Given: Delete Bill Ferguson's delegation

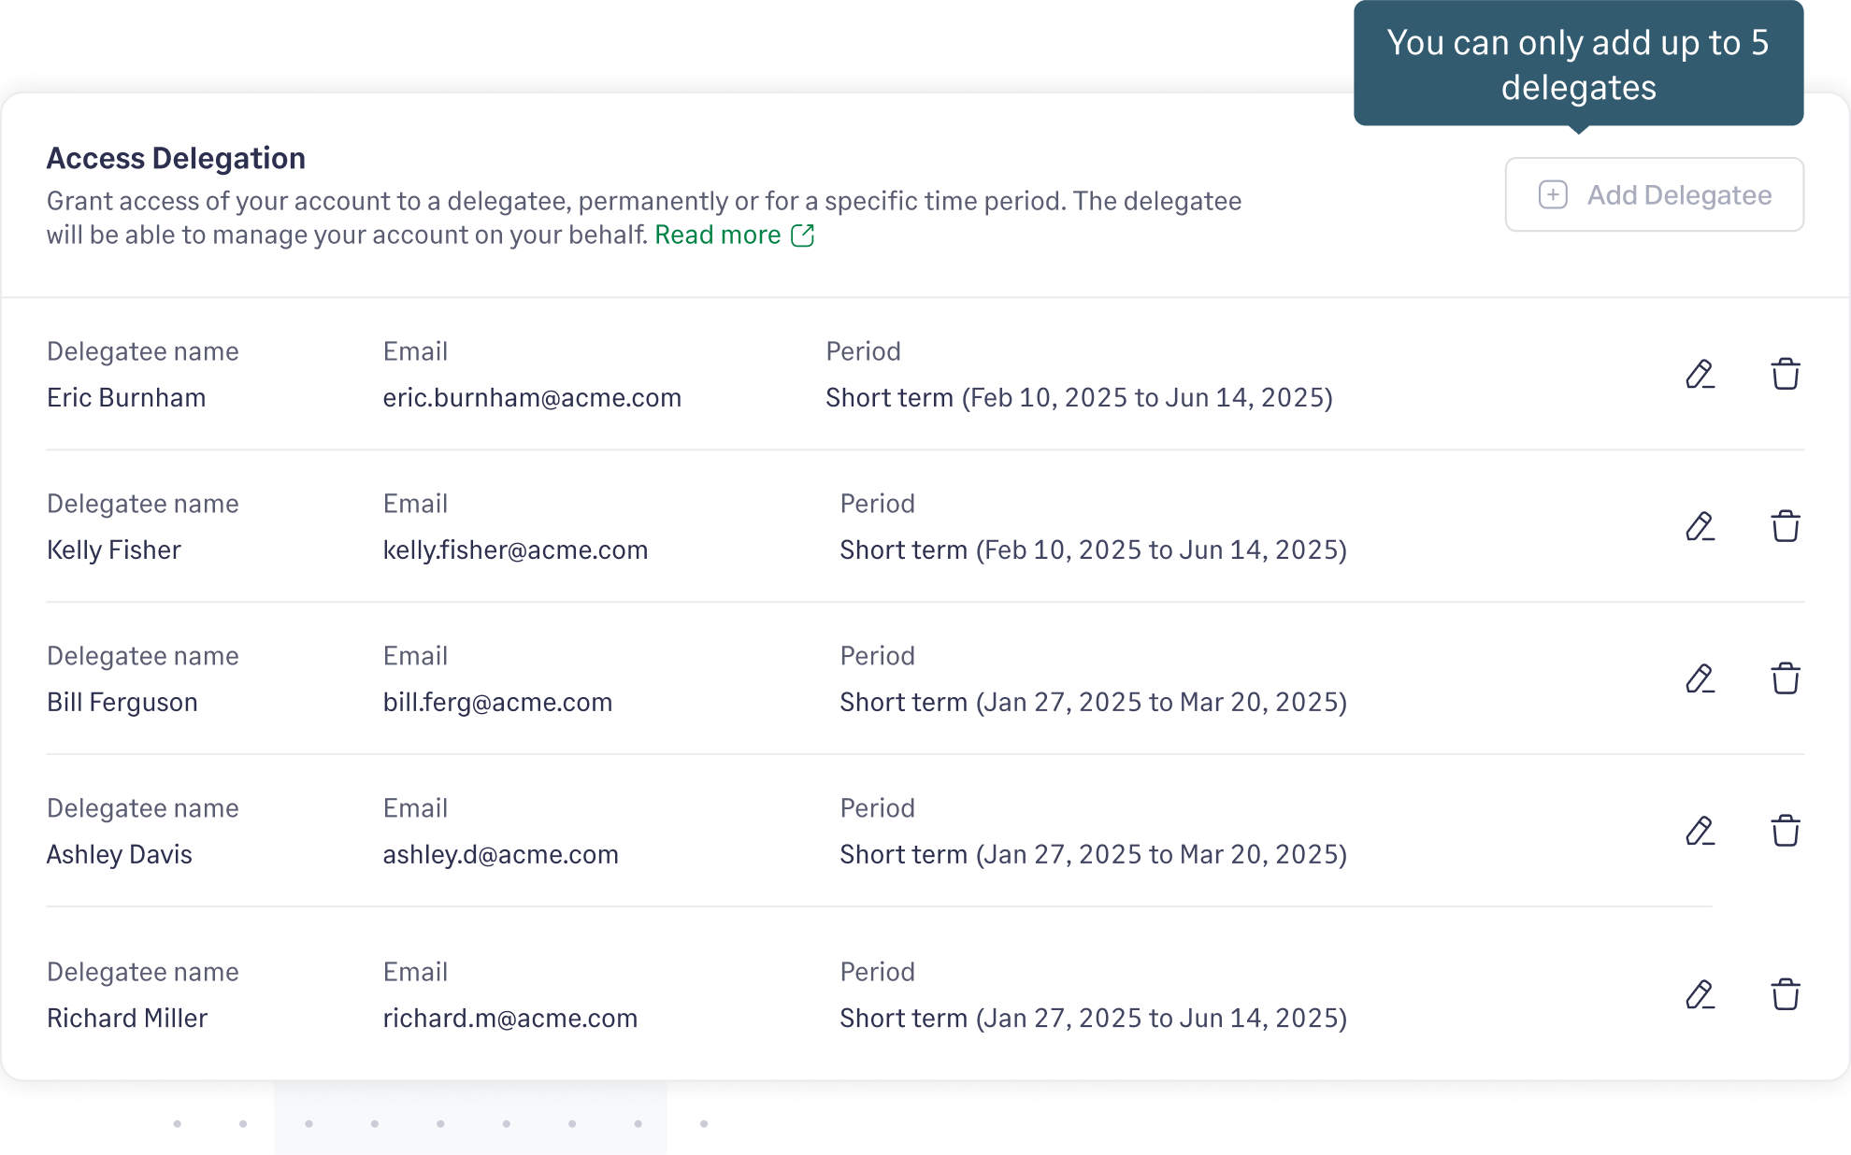Looking at the screenshot, I should tap(1786, 678).
